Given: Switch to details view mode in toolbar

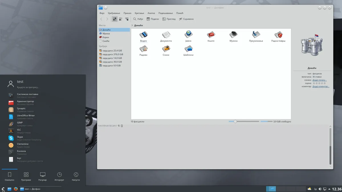Looking at the screenshot, I should point(127,19).
